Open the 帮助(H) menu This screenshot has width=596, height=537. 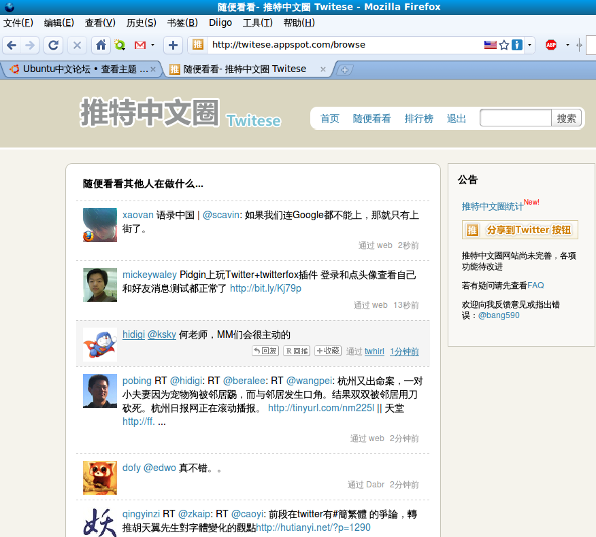[299, 23]
